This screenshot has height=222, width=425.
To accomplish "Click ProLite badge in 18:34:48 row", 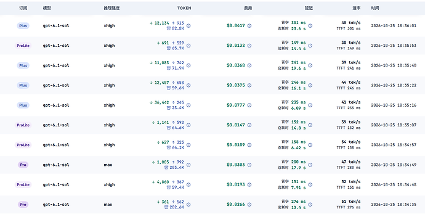I will [x=23, y=185].
